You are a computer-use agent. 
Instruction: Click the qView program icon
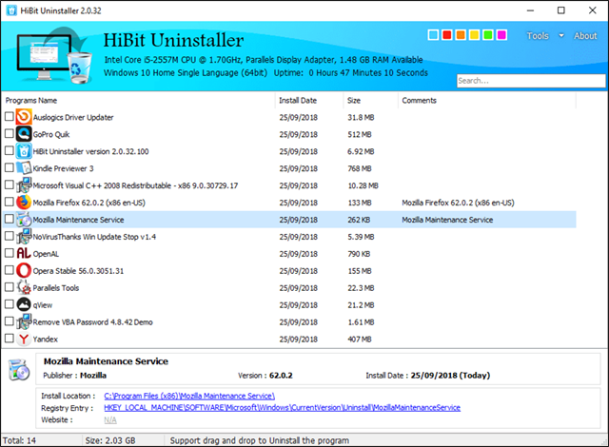24,304
